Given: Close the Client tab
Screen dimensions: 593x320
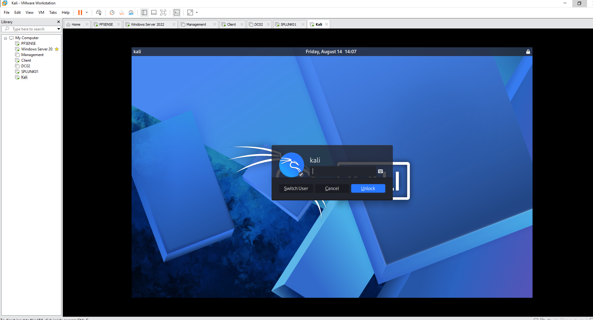Looking at the screenshot, I should pos(242,24).
